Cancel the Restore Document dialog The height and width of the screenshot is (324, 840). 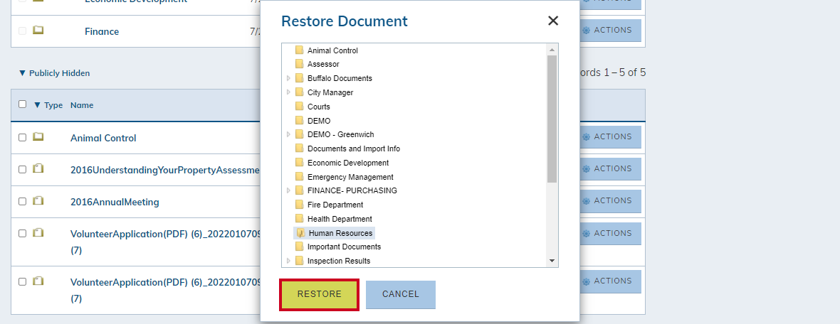coord(401,294)
